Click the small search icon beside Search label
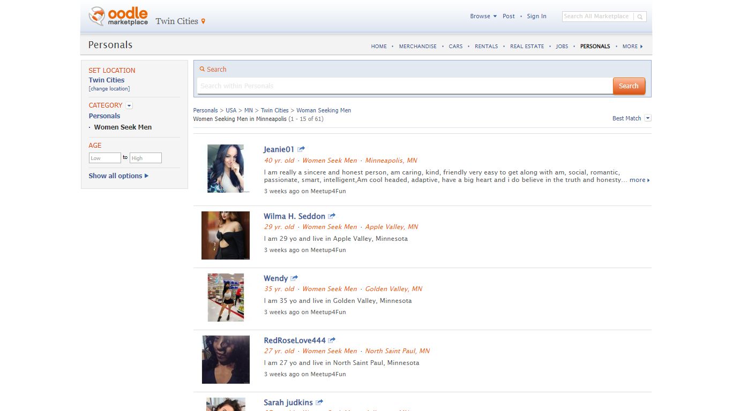Viewport: 732px width, 411px height. point(202,69)
